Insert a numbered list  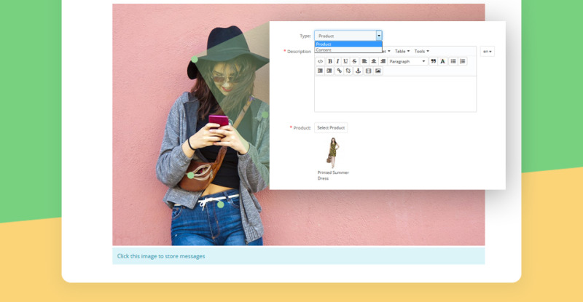point(463,61)
